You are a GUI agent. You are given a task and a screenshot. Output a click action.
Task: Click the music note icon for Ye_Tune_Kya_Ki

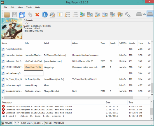click(3, 79)
